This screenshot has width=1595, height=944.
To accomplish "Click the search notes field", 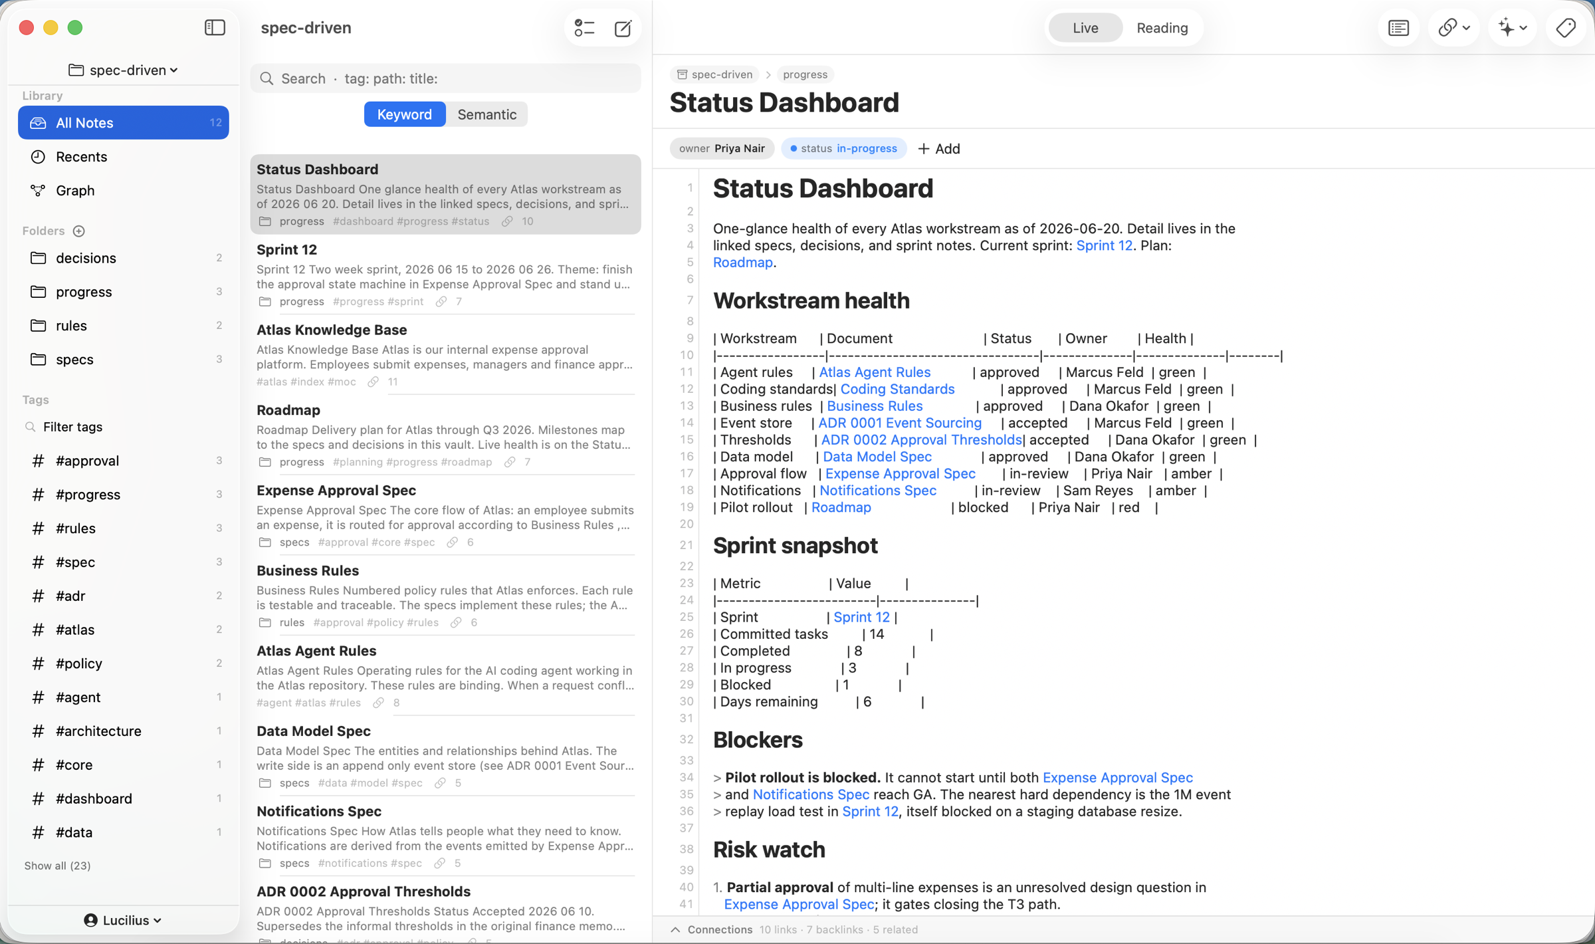I will click(x=445, y=78).
